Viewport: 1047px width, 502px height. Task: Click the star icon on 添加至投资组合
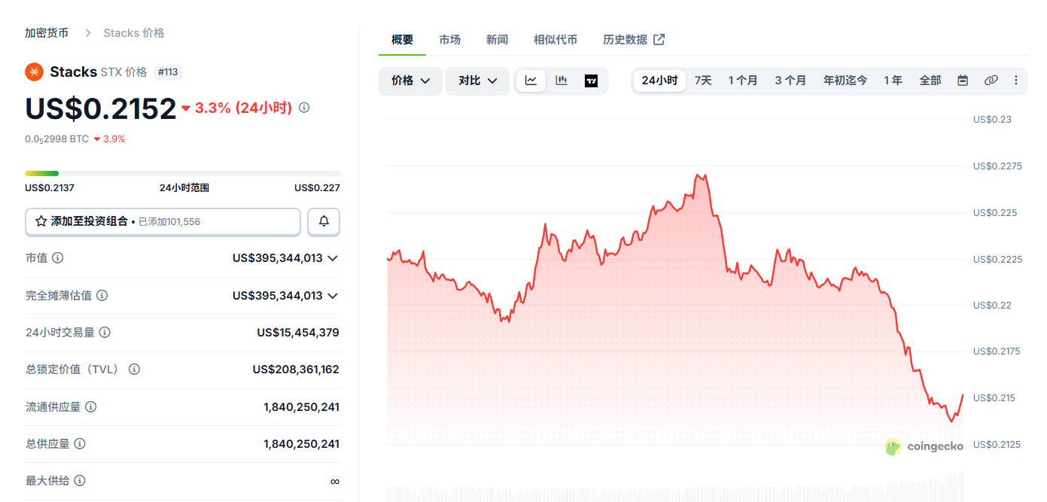pos(41,221)
